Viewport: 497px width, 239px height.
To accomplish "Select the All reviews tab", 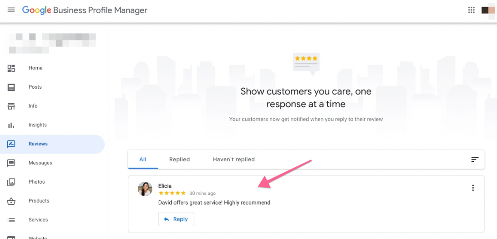I will tap(142, 159).
